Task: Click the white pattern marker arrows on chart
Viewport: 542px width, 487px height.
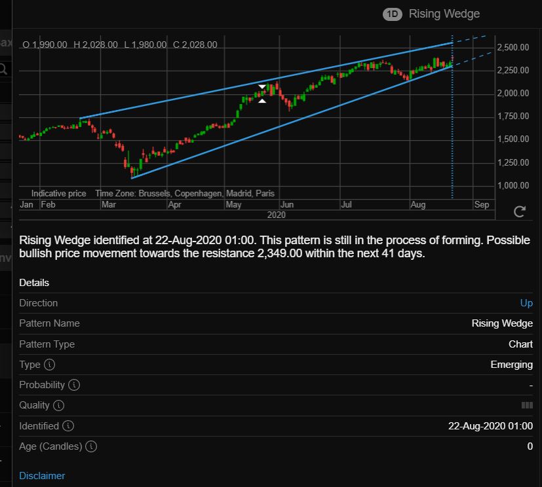Action: (262, 94)
